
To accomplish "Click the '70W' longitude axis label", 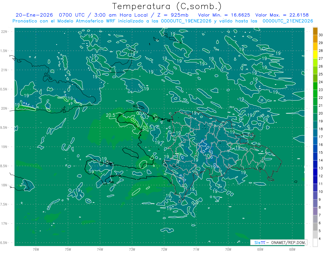I will 228,249.
